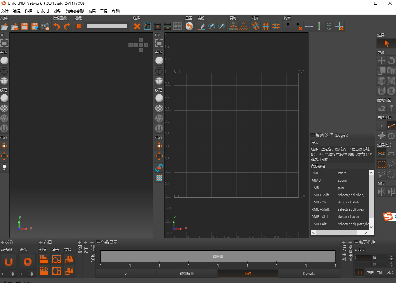Viewport: 396px width, 283px height.
Task: Collapse the 纹理倍增 panel
Action: [357, 242]
